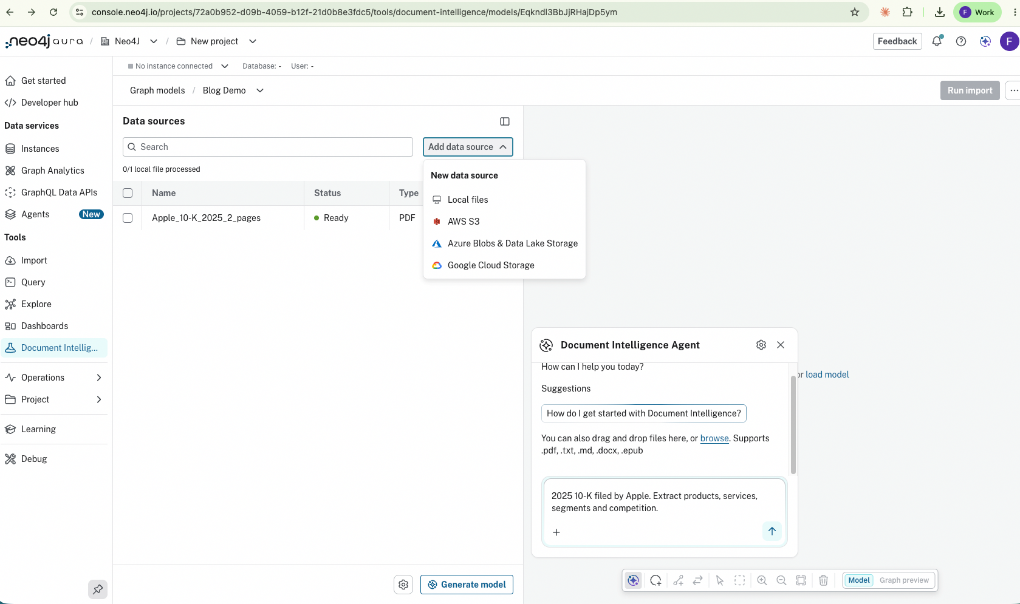Screen dimensions: 1020x604
Task: Collapse the Add data source dropdown
Action: tap(468, 147)
